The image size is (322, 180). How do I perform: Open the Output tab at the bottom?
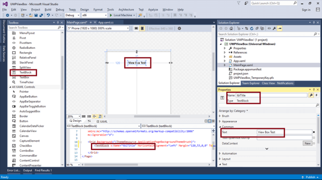pos(28,171)
